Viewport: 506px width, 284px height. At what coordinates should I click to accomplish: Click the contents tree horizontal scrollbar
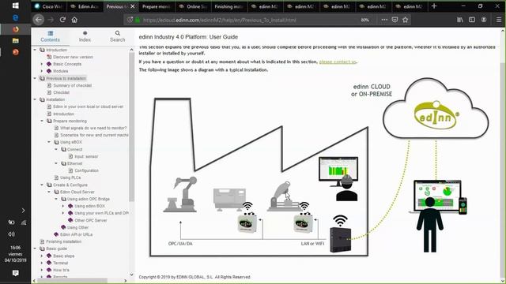coord(72,281)
